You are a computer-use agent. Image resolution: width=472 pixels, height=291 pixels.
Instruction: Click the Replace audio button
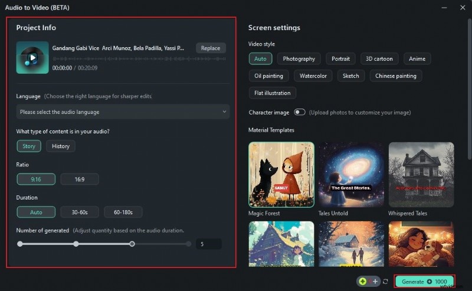point(211,48)
